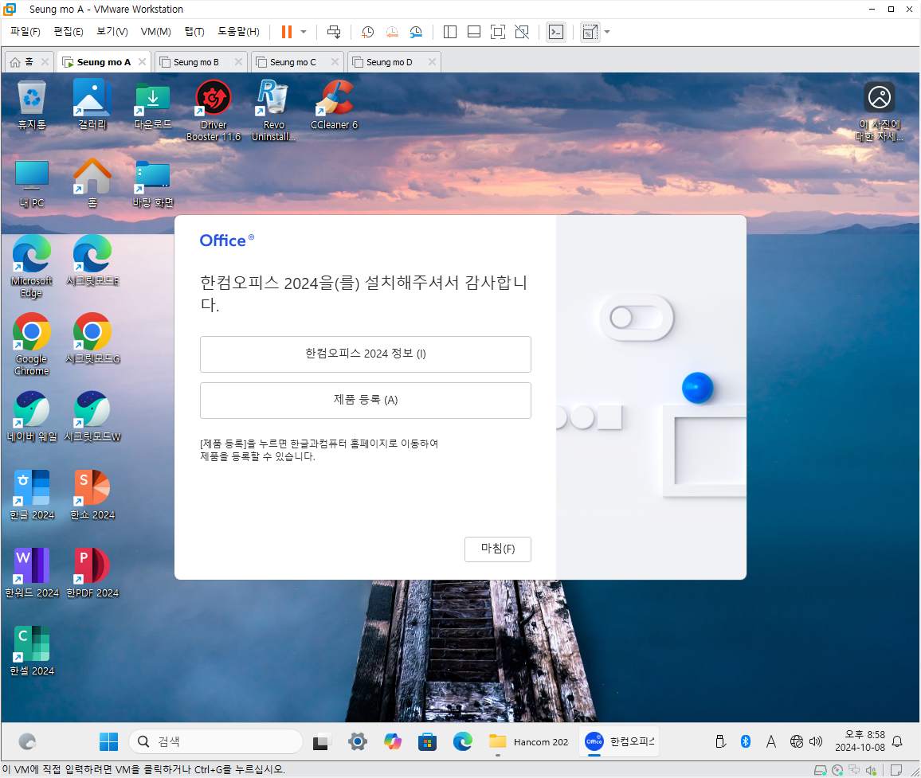The width and height of the screenshot is (921, 778).
Task: Open Microsoft Store from the taskbar
Action: tap(428, 741)
